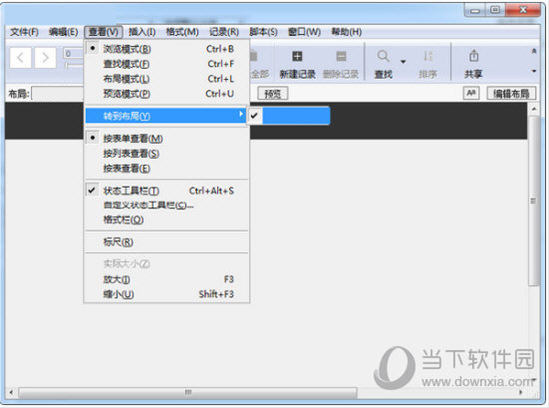Image resolution: width=549 pixels, height=408 pixels.
Task: Select 按表查看(E) view as table
Action: 167,169
